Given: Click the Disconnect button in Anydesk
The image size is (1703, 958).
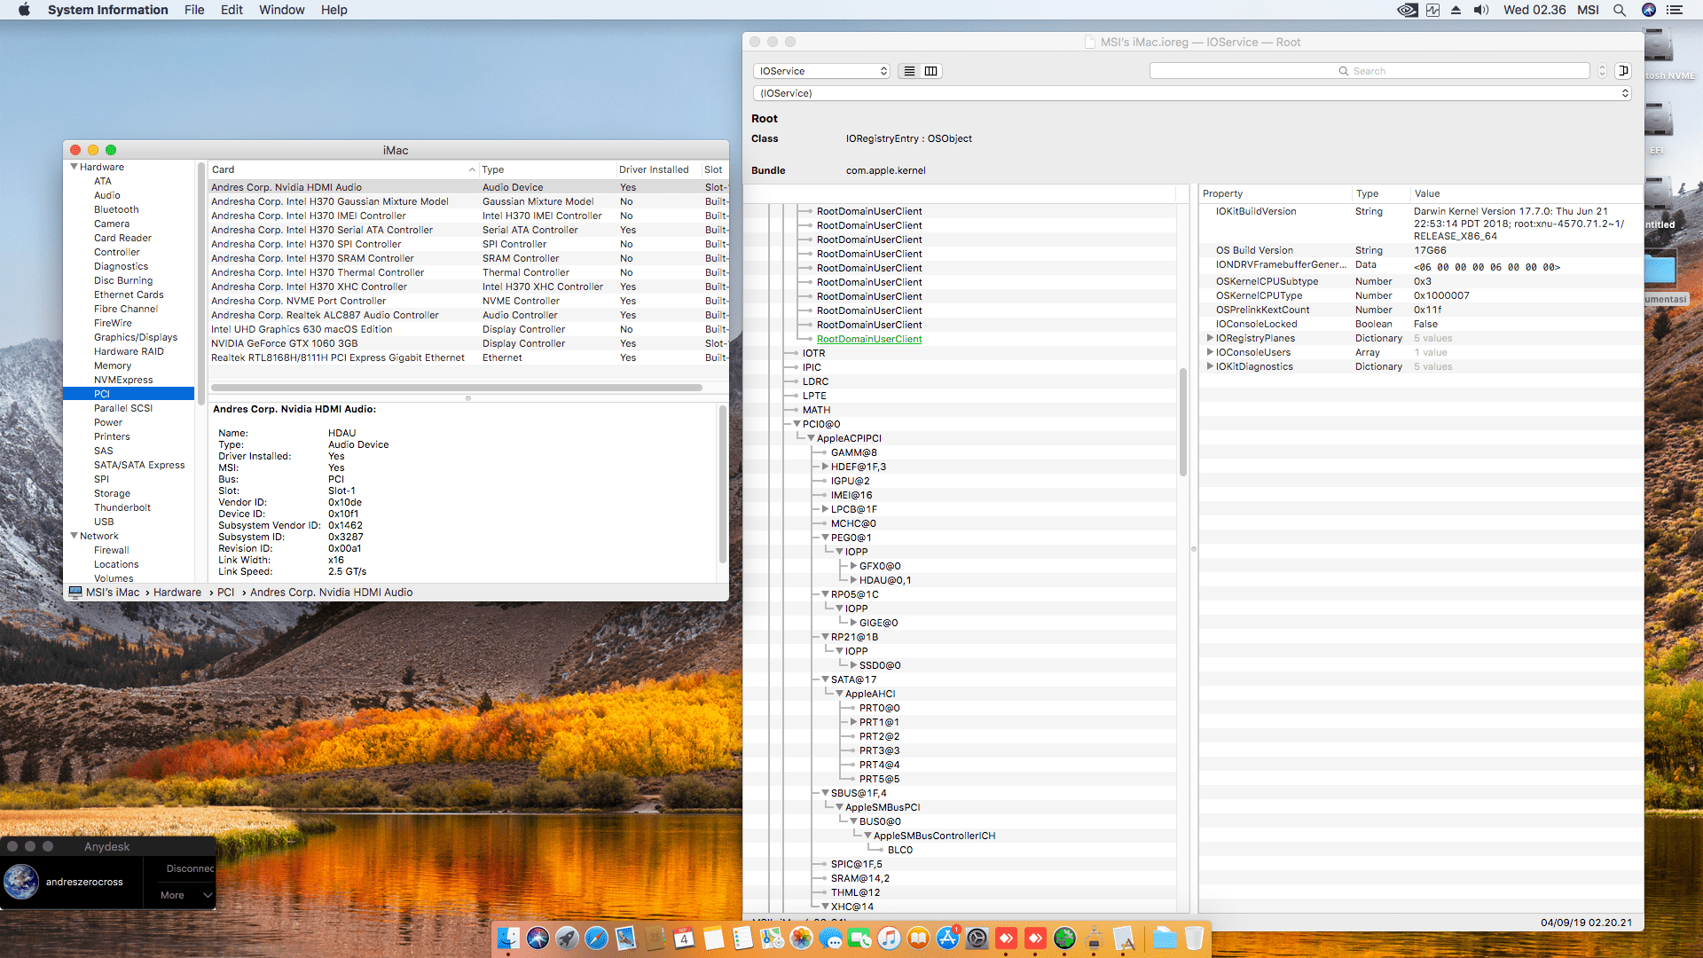Looking at the screenshot, I should point(190,868).
